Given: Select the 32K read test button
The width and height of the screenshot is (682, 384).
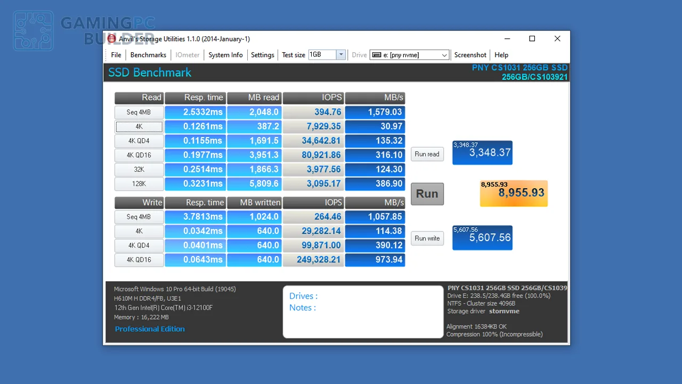Looking at the screenshot, I should click(x=139, y=170).
